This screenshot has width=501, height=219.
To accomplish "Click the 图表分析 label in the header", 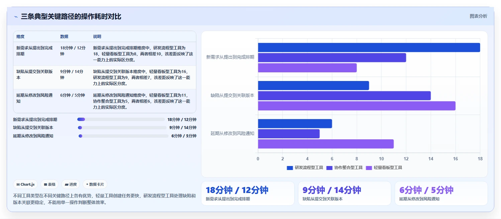I will (478, 16).
